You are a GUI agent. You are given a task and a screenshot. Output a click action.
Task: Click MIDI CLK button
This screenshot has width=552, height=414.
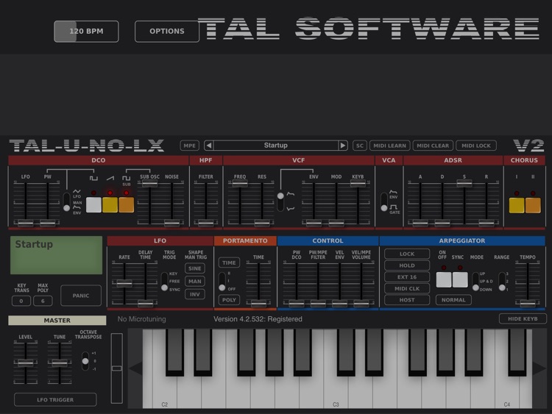coord(407,288)
